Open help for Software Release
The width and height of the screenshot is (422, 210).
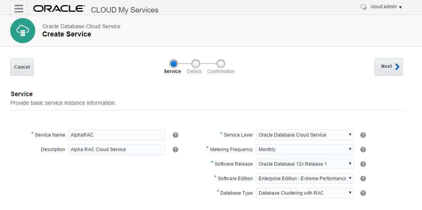click(x=363, y=164)
